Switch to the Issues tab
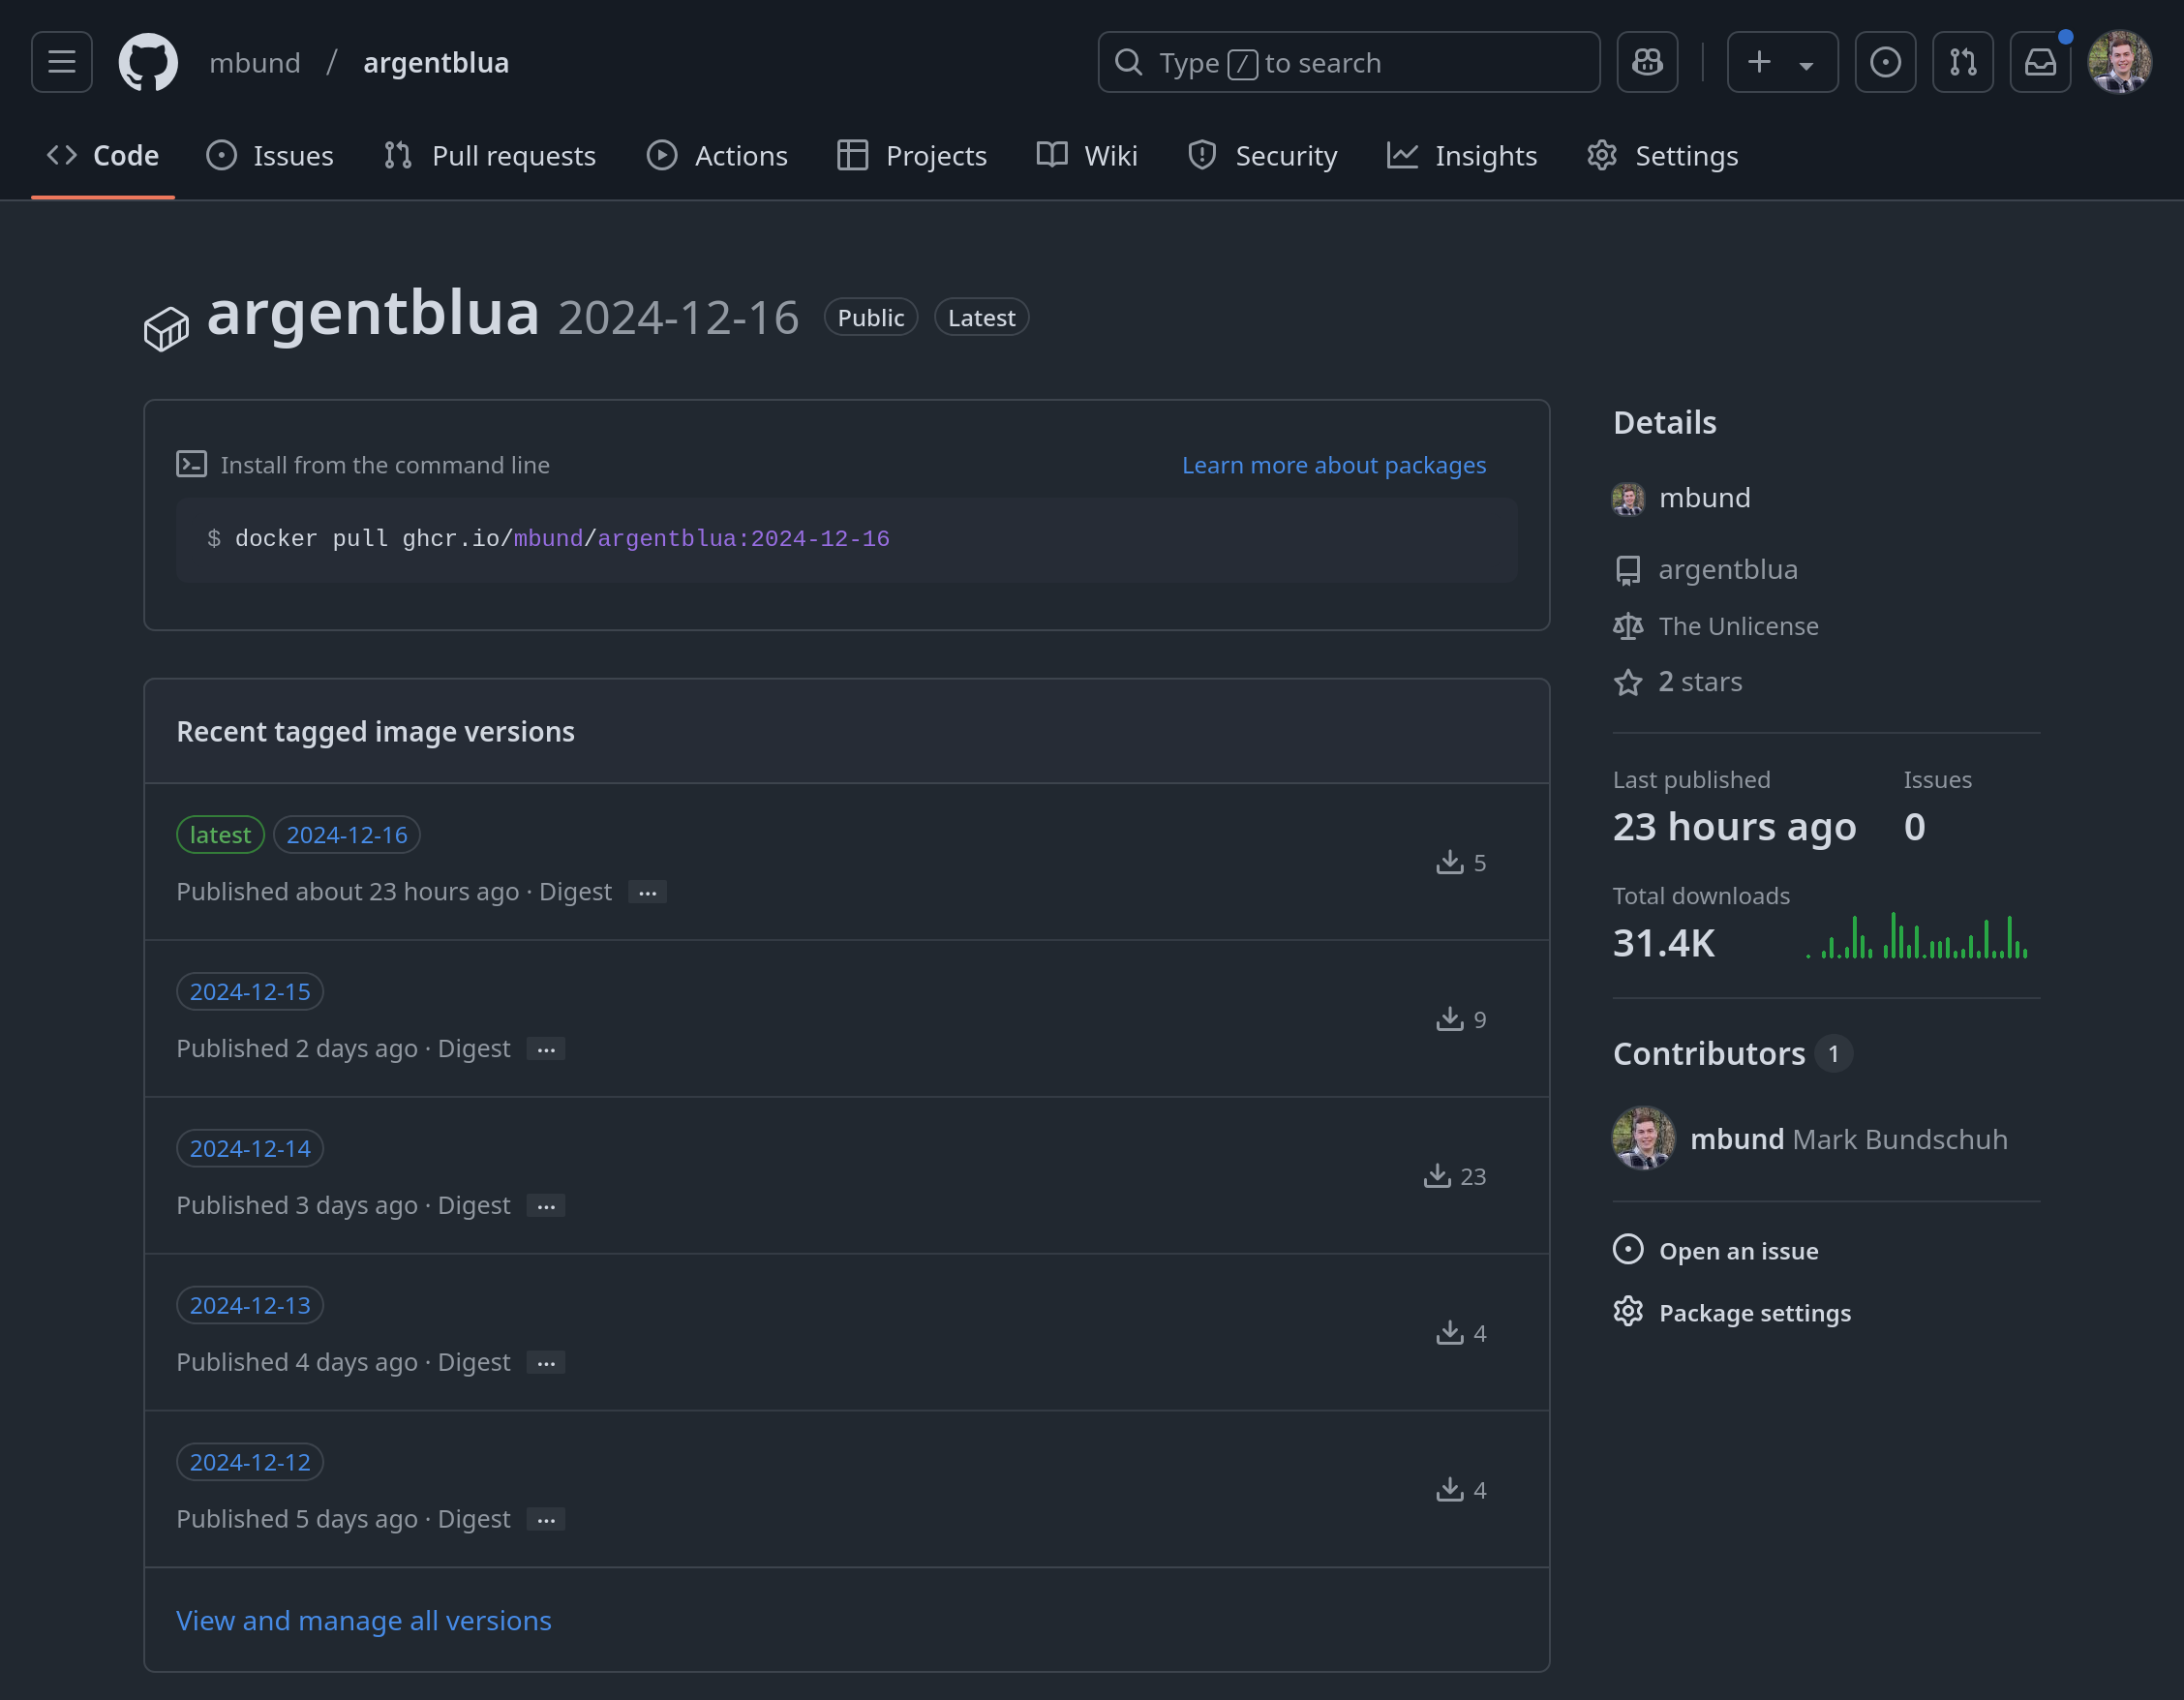Image resolution: width=2184 pixels, height=1700 pixels. click(270, 156)
